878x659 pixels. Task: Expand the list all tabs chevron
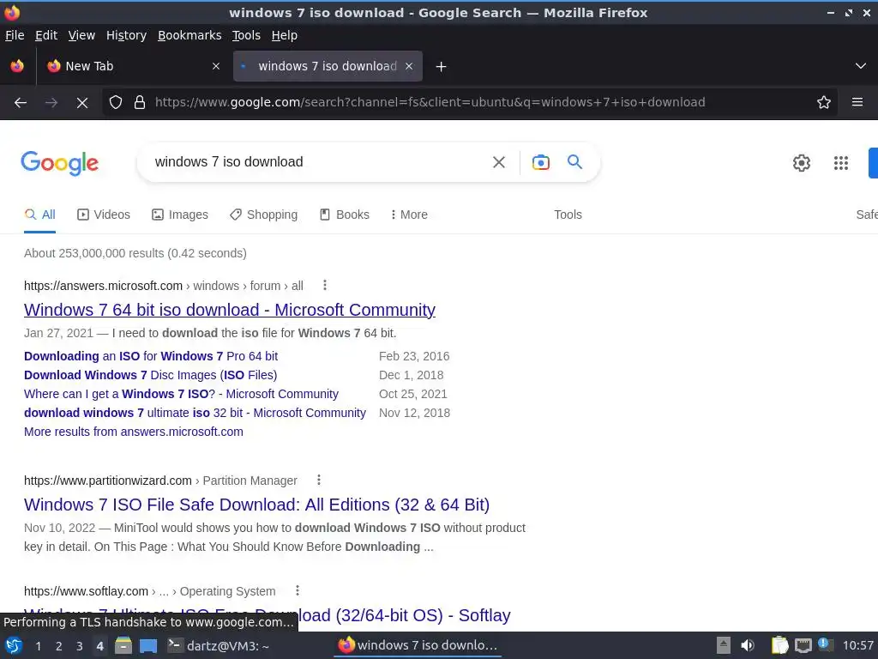point(861,66)
